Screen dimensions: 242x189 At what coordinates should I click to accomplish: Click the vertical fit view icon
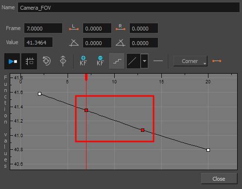[x=63, y=61]
